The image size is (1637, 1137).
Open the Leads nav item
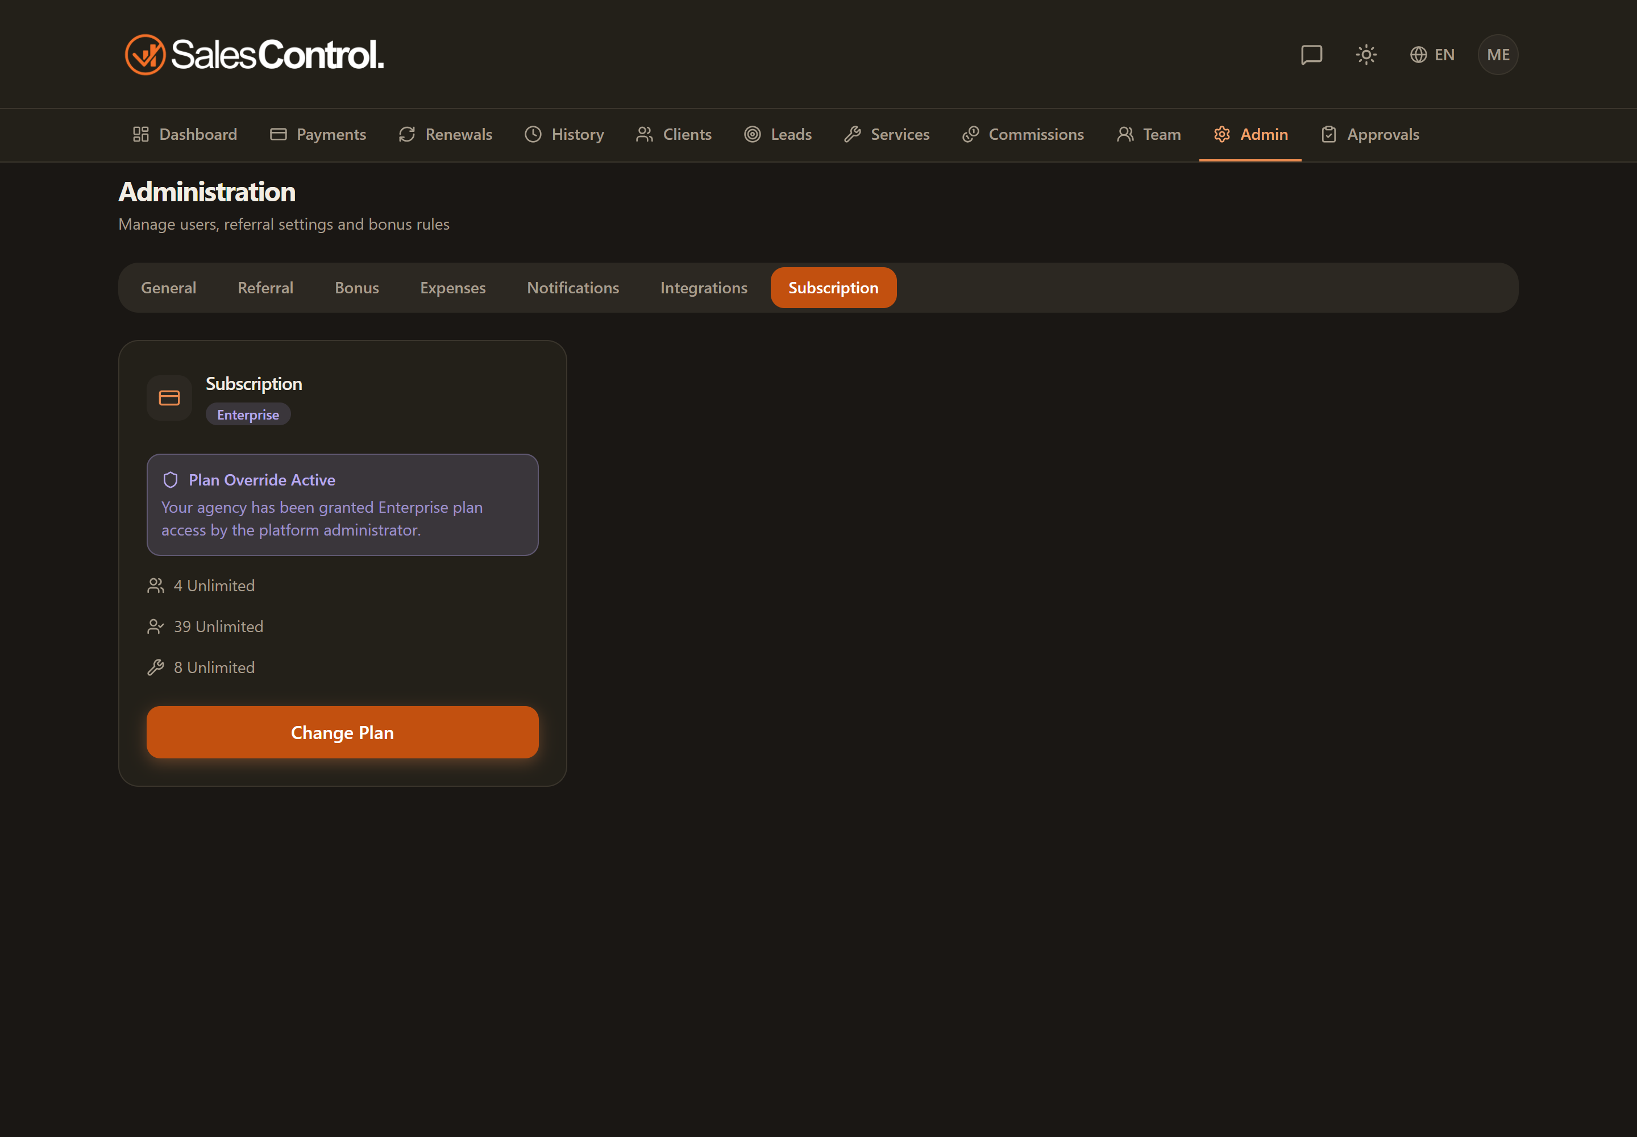click(778, 134)
